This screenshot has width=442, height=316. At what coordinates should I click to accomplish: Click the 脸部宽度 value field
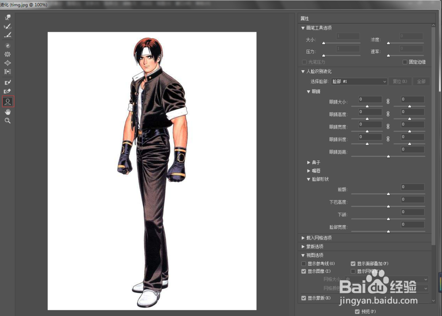coord(413,224)
